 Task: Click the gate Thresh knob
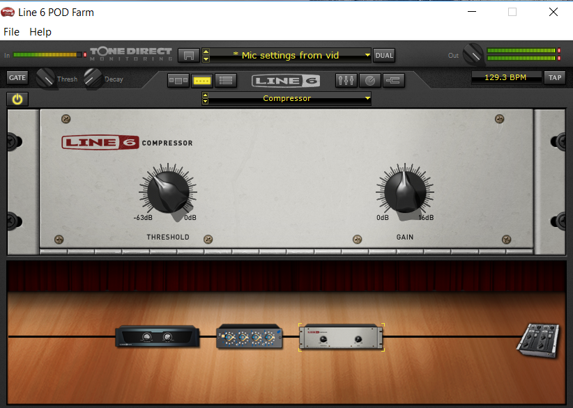point(46,78)
